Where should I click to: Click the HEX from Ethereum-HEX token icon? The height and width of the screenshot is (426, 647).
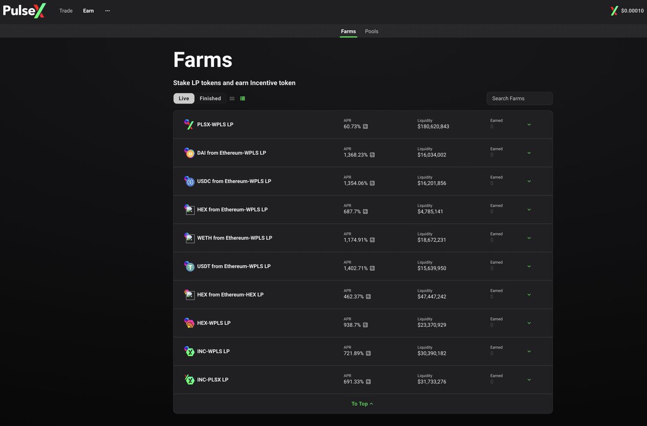coord(189,294)
